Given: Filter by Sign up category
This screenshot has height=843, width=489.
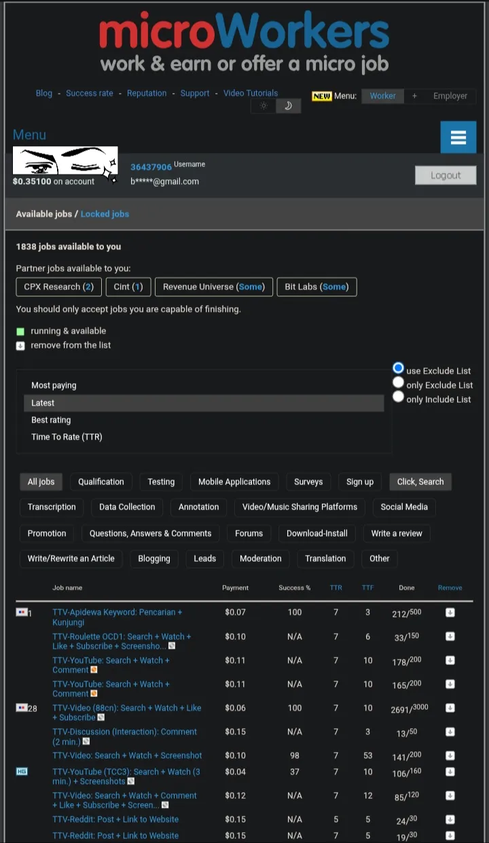Looking at the screenshot, I should pos(360,482).
